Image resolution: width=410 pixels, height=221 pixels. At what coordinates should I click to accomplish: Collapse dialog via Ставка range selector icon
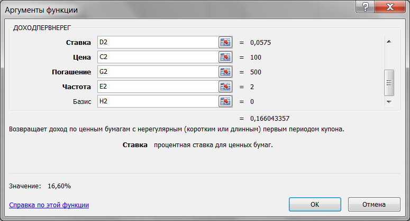(225, 42)
